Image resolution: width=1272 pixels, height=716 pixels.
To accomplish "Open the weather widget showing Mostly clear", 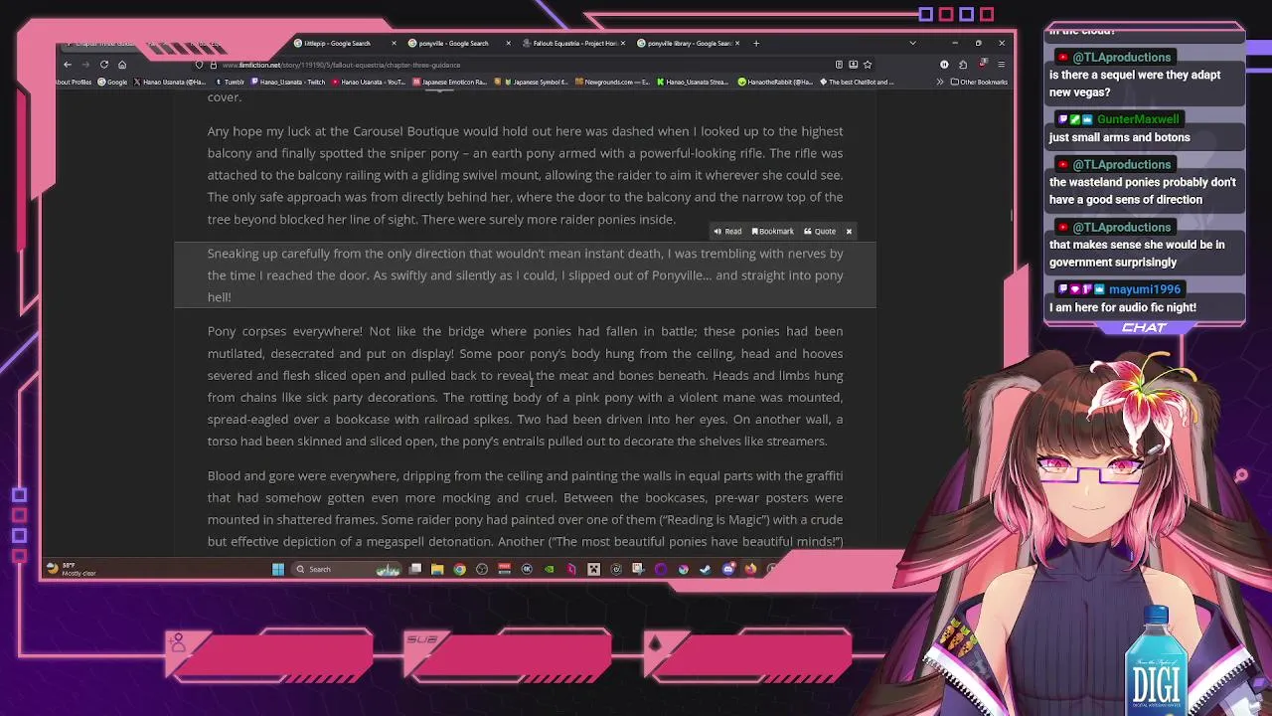I will [x=72, y=569].
